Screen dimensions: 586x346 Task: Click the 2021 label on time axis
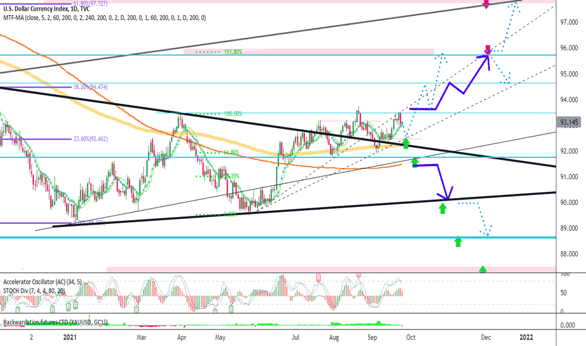[70, 337]
